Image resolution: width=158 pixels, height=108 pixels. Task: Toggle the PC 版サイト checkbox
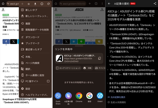coord(48,81)
